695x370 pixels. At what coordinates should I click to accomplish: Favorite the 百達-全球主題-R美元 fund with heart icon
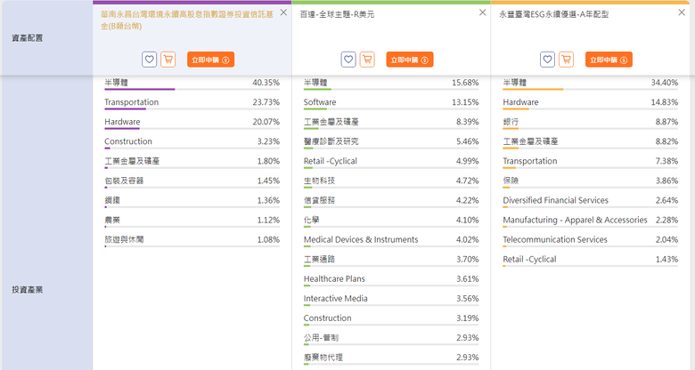pos(348,60)
